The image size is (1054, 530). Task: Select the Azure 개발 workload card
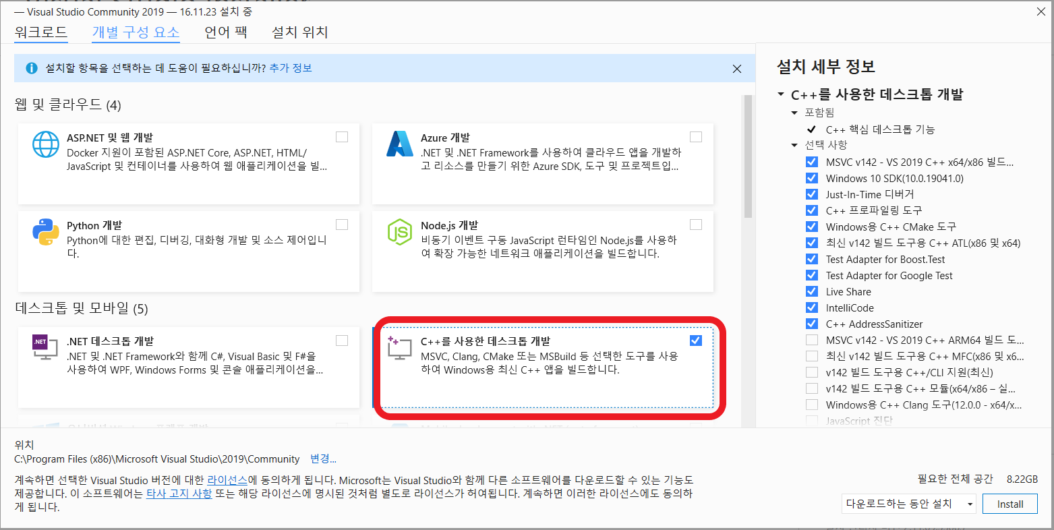(x=543, y=164)
